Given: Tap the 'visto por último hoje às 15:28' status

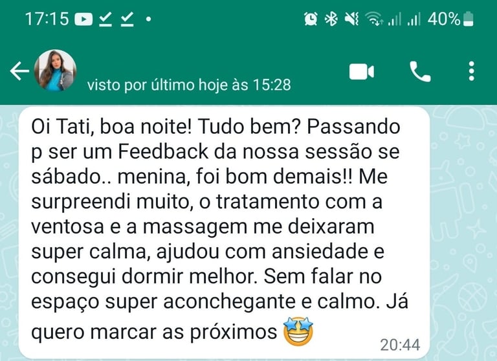Looking at the screenshot, I should (189, 85).
